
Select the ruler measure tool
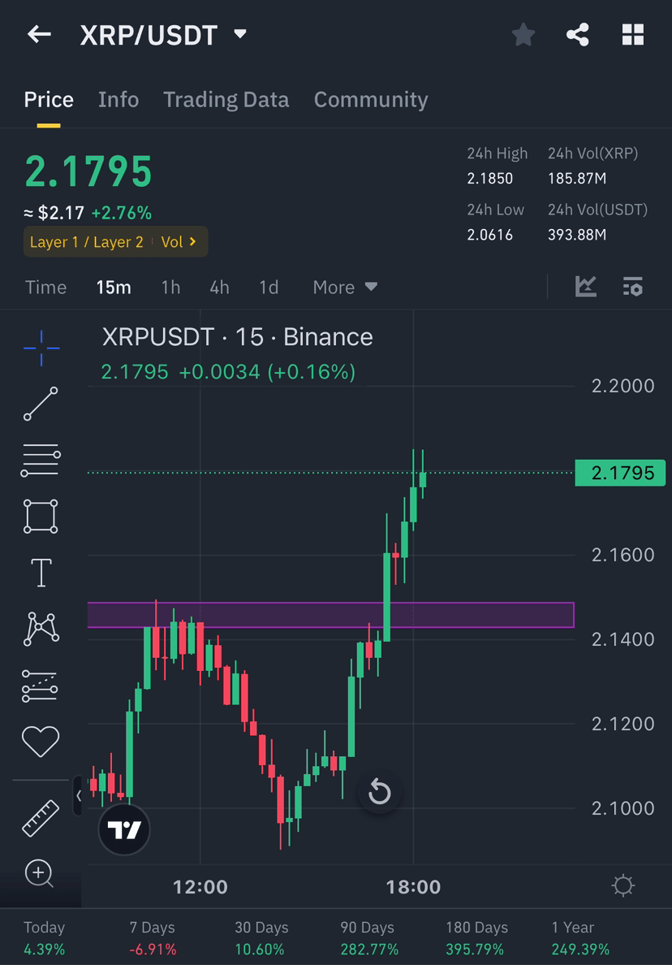point(41,818)
